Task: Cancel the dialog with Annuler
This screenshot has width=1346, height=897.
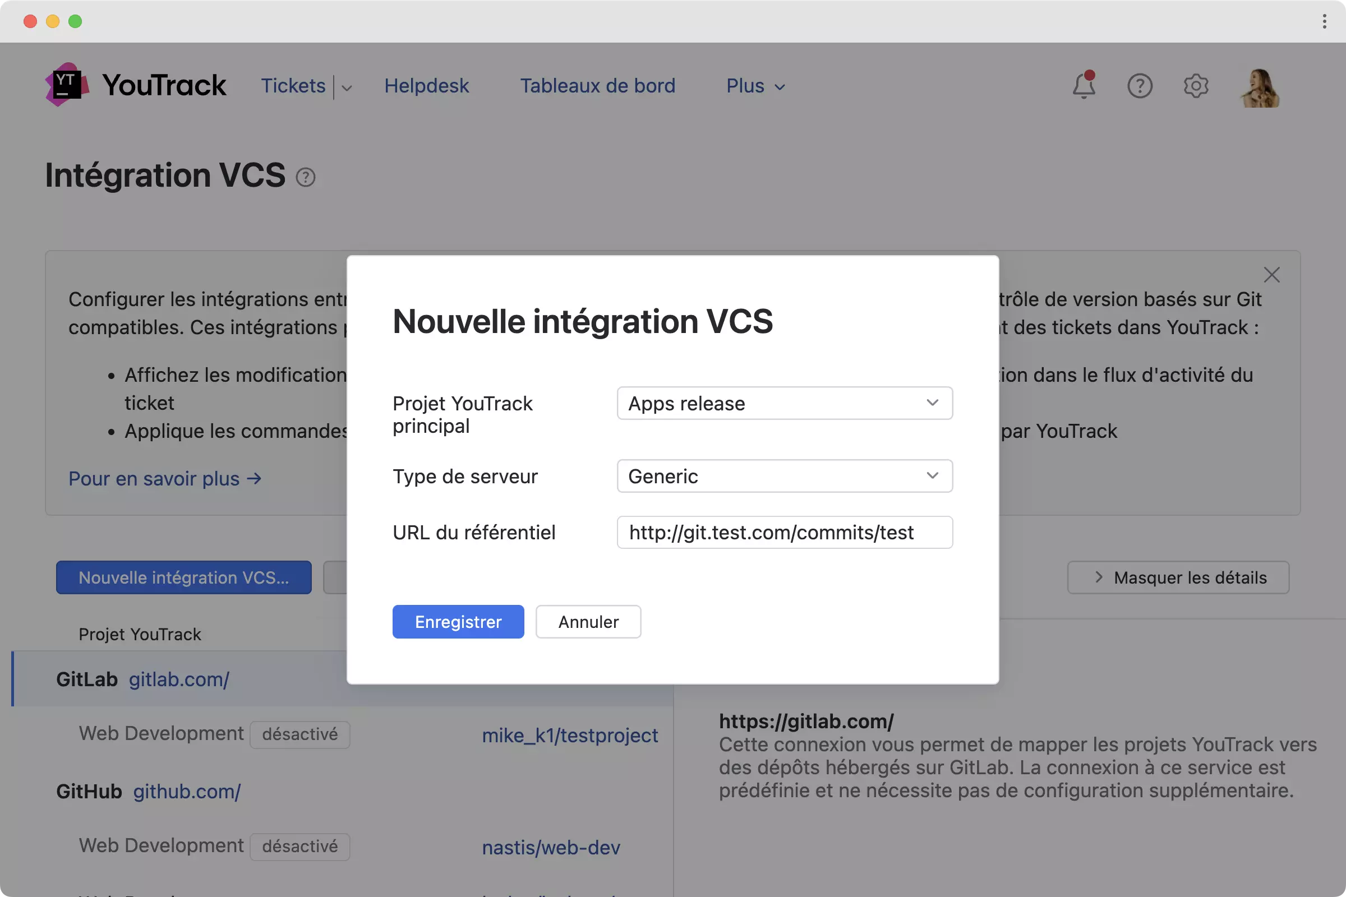Action: (588, 622)
